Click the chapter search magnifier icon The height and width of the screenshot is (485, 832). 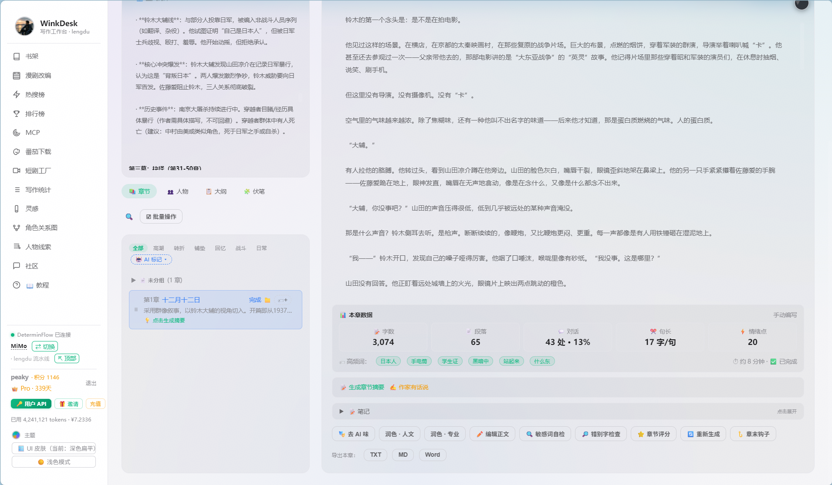coord(129,217)
